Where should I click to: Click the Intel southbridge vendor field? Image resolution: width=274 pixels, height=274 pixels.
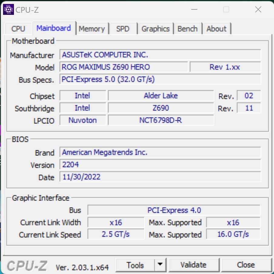click(83, 108)
